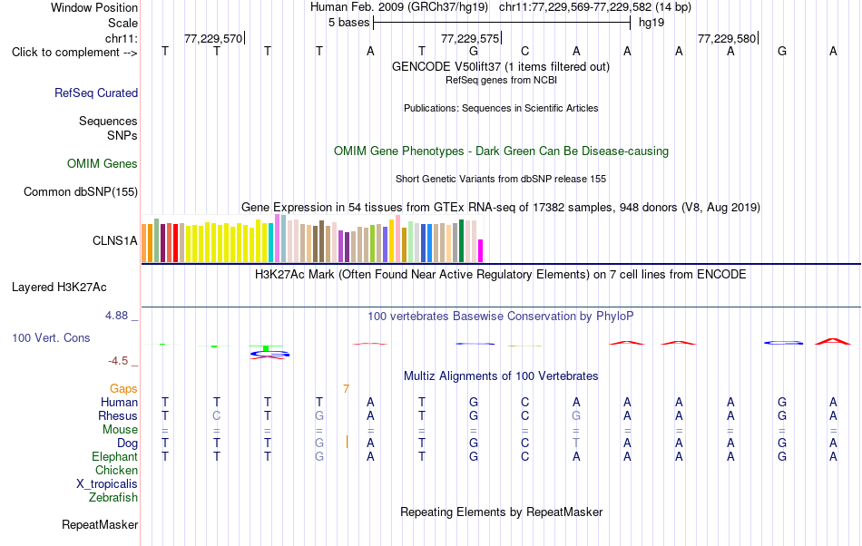Open the 100 Vert. Cons track label

coord(51,337)
